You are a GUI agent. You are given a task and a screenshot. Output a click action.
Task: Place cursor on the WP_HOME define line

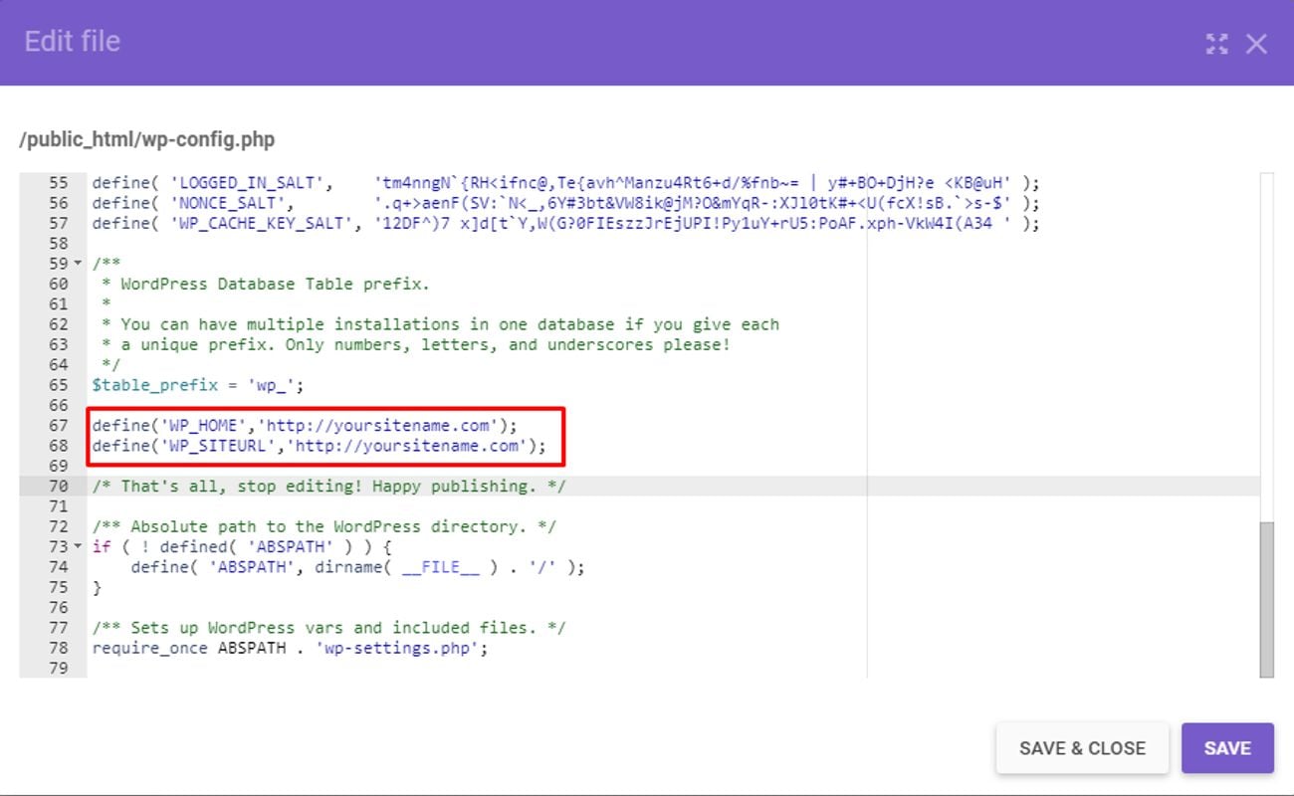click(299, 425)
